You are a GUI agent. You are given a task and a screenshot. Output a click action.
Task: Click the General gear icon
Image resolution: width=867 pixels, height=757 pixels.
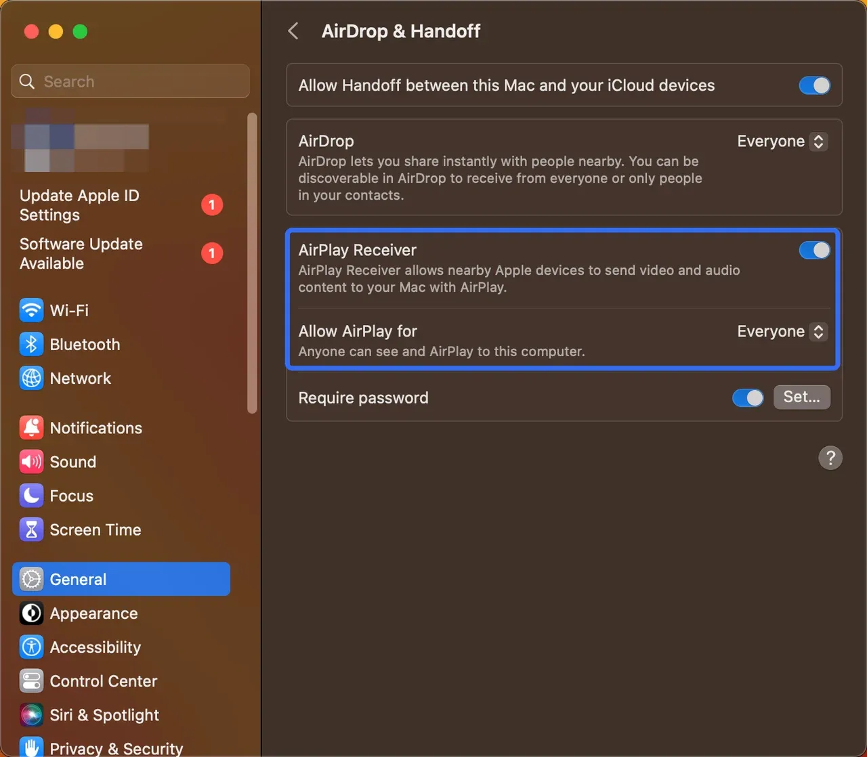pos(31,580)
